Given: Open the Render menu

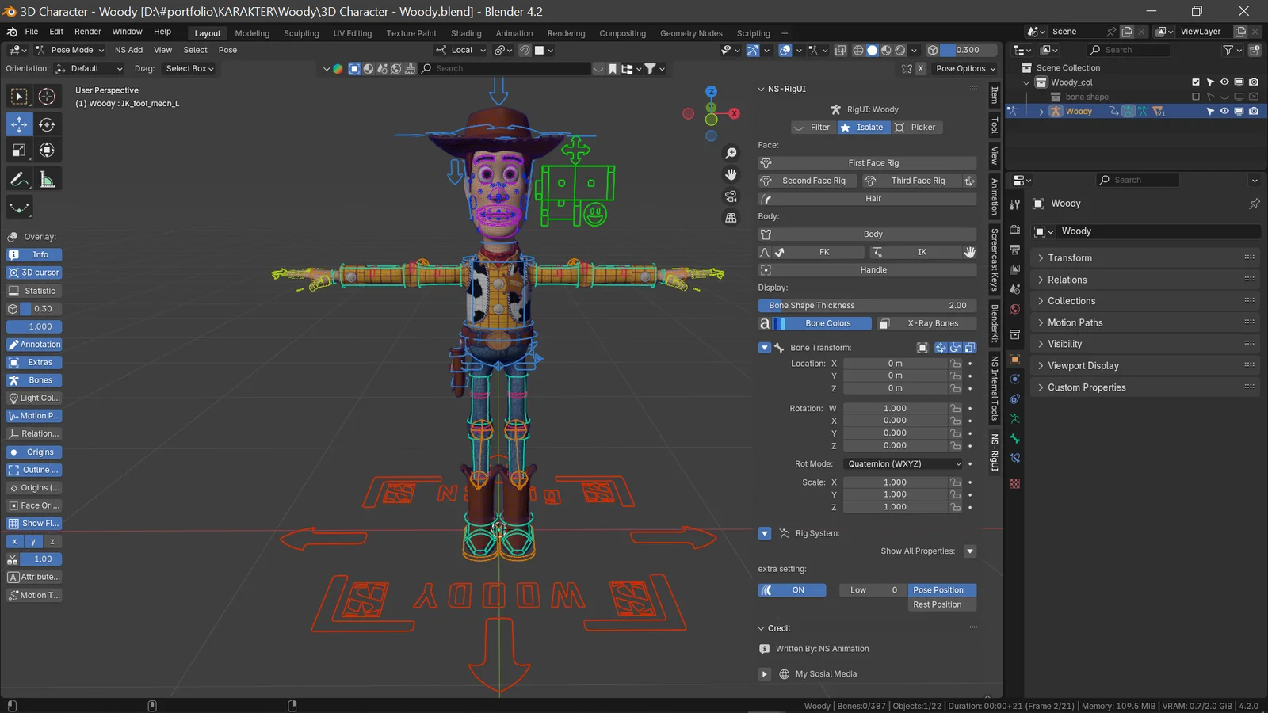Looking at the screenshot, I should (87, 31).
